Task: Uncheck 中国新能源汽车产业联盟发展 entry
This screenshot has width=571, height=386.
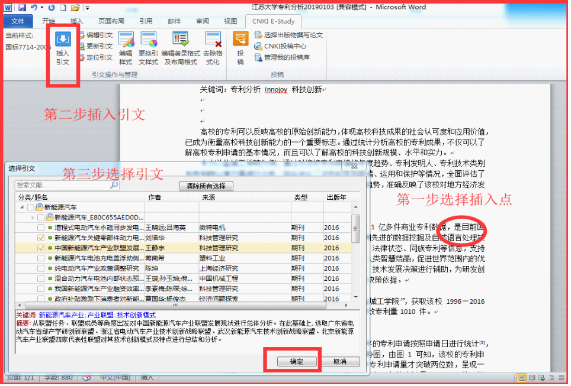Action: pyautogui.click(x=41, y=248)
